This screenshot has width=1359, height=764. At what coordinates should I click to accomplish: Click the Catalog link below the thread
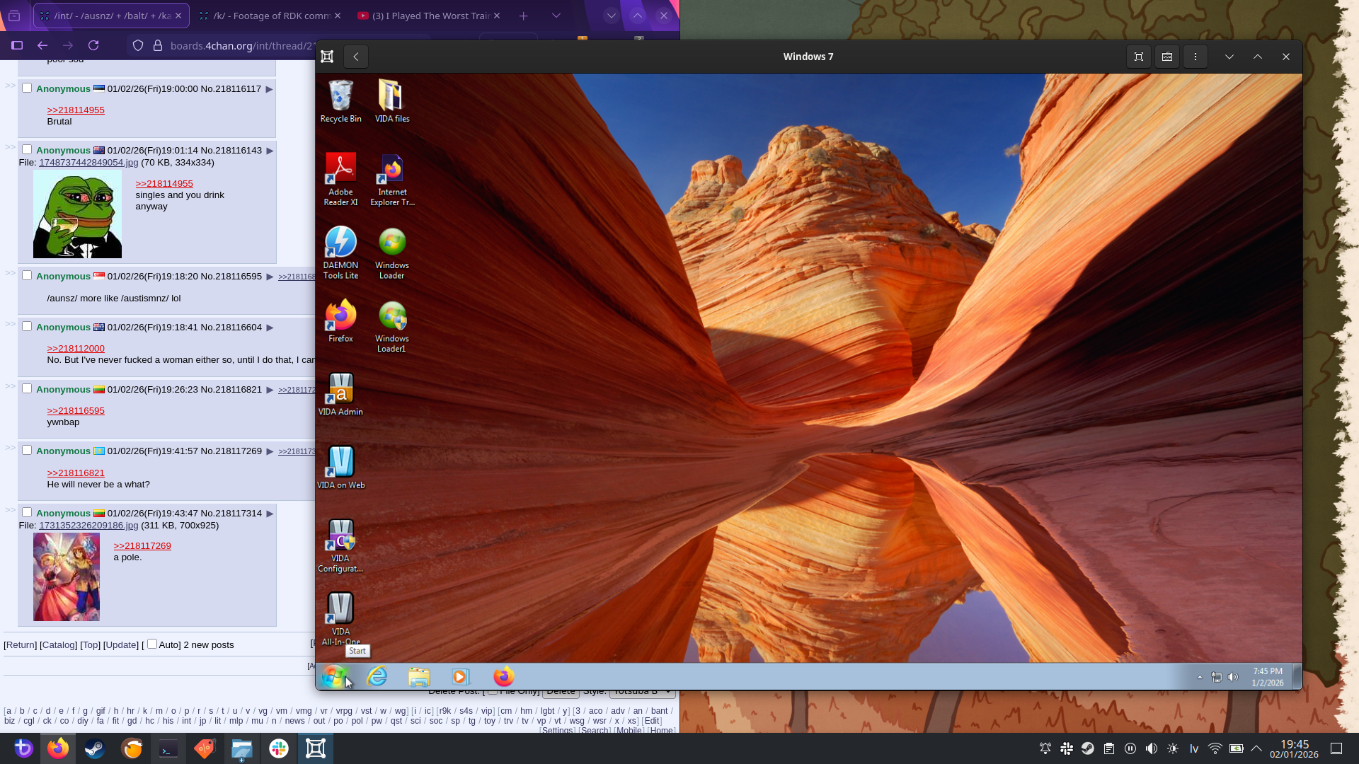point(58,644)
